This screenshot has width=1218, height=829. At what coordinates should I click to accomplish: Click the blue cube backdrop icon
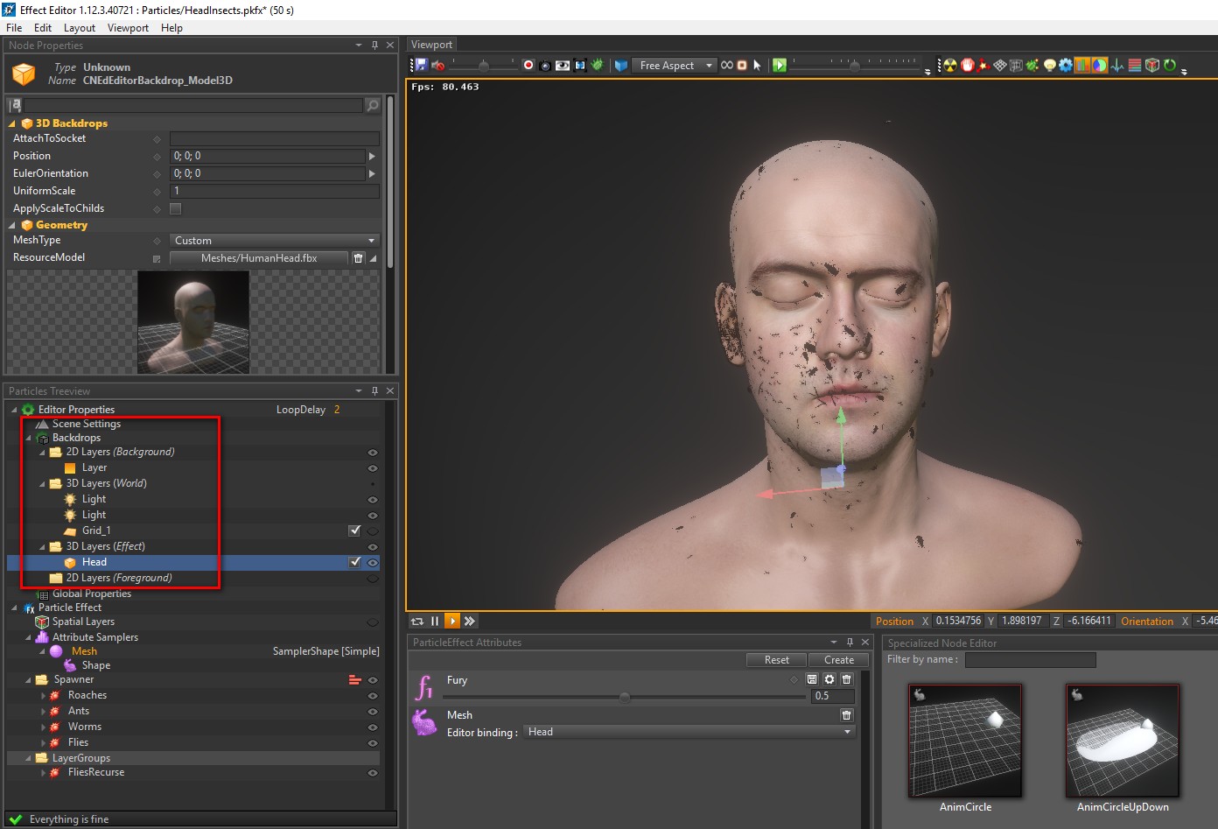coord(621,66)
